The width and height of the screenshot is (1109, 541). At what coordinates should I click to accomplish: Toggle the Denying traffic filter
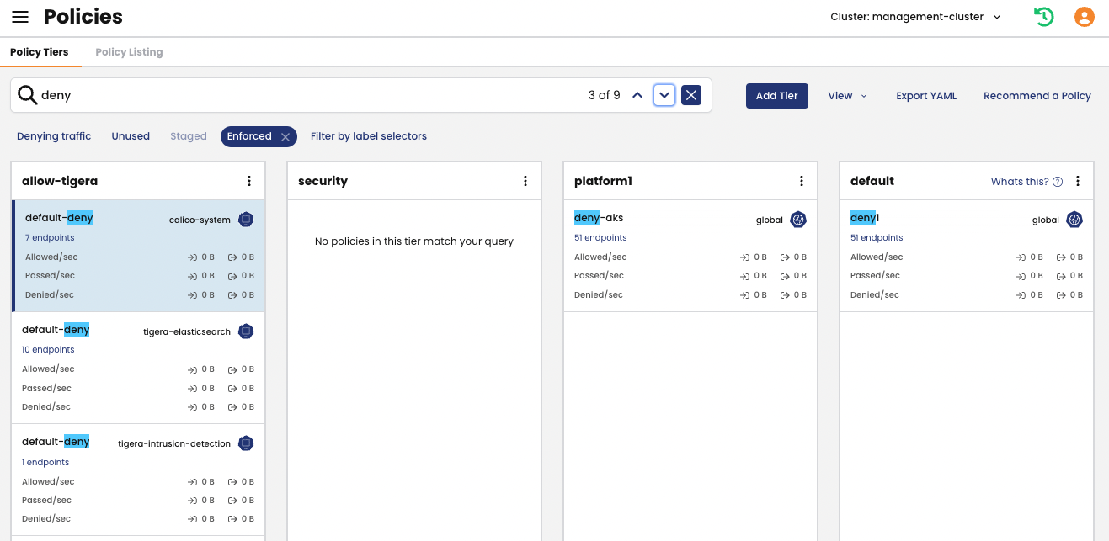[x=54, y=136]
